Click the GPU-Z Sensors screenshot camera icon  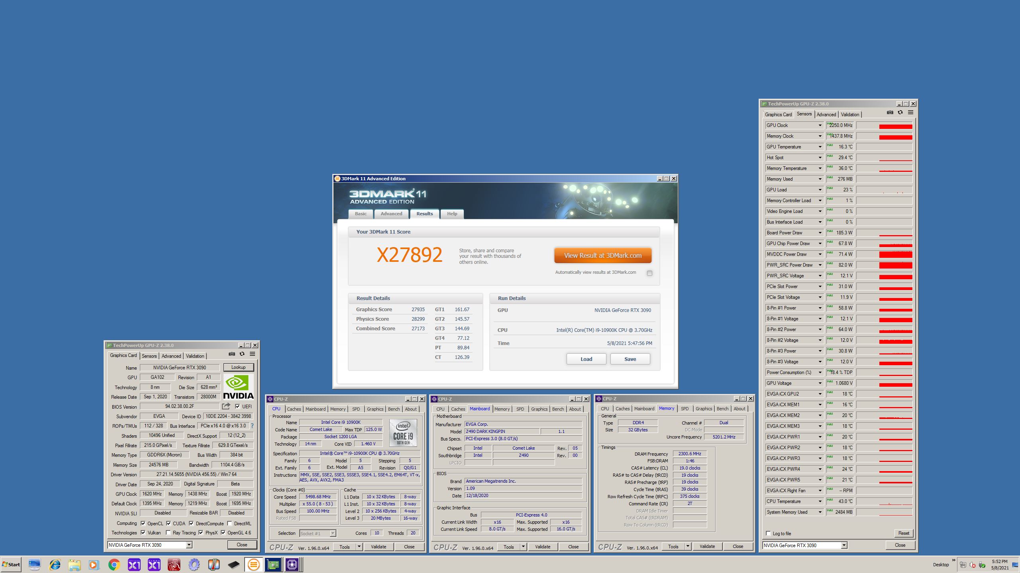point(890,113)
